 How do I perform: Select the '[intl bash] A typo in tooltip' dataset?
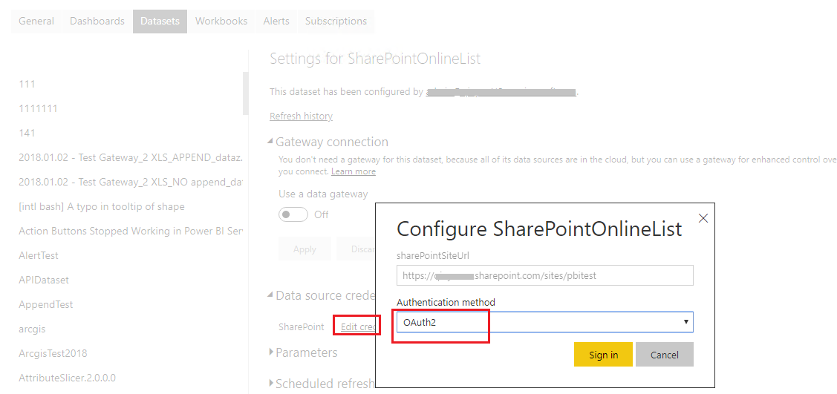point(102,207)
